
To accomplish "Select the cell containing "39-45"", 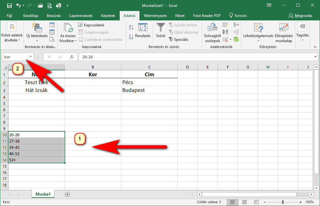I will (37, 147).
